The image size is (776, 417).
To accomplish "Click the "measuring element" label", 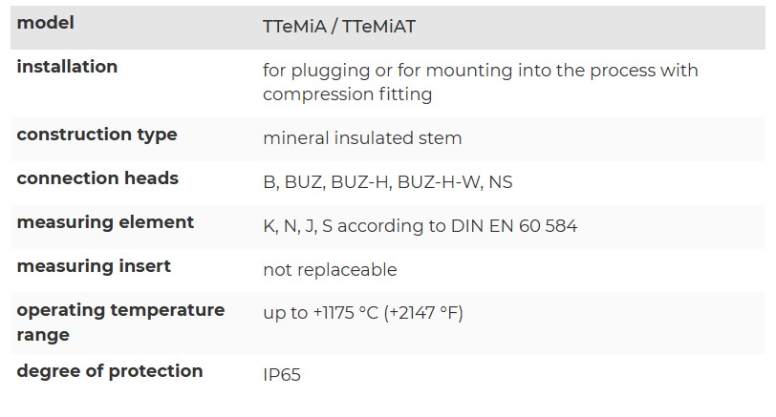I will (105, 222).
